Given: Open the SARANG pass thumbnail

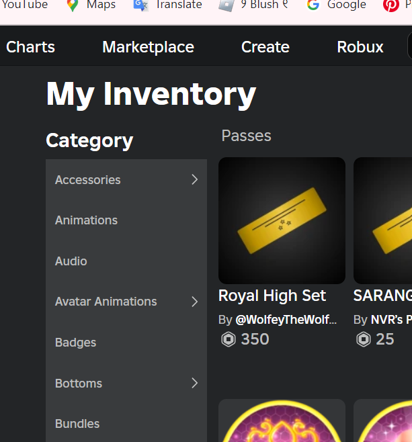Looking at the screenshot, I should (x=382, y=220).
